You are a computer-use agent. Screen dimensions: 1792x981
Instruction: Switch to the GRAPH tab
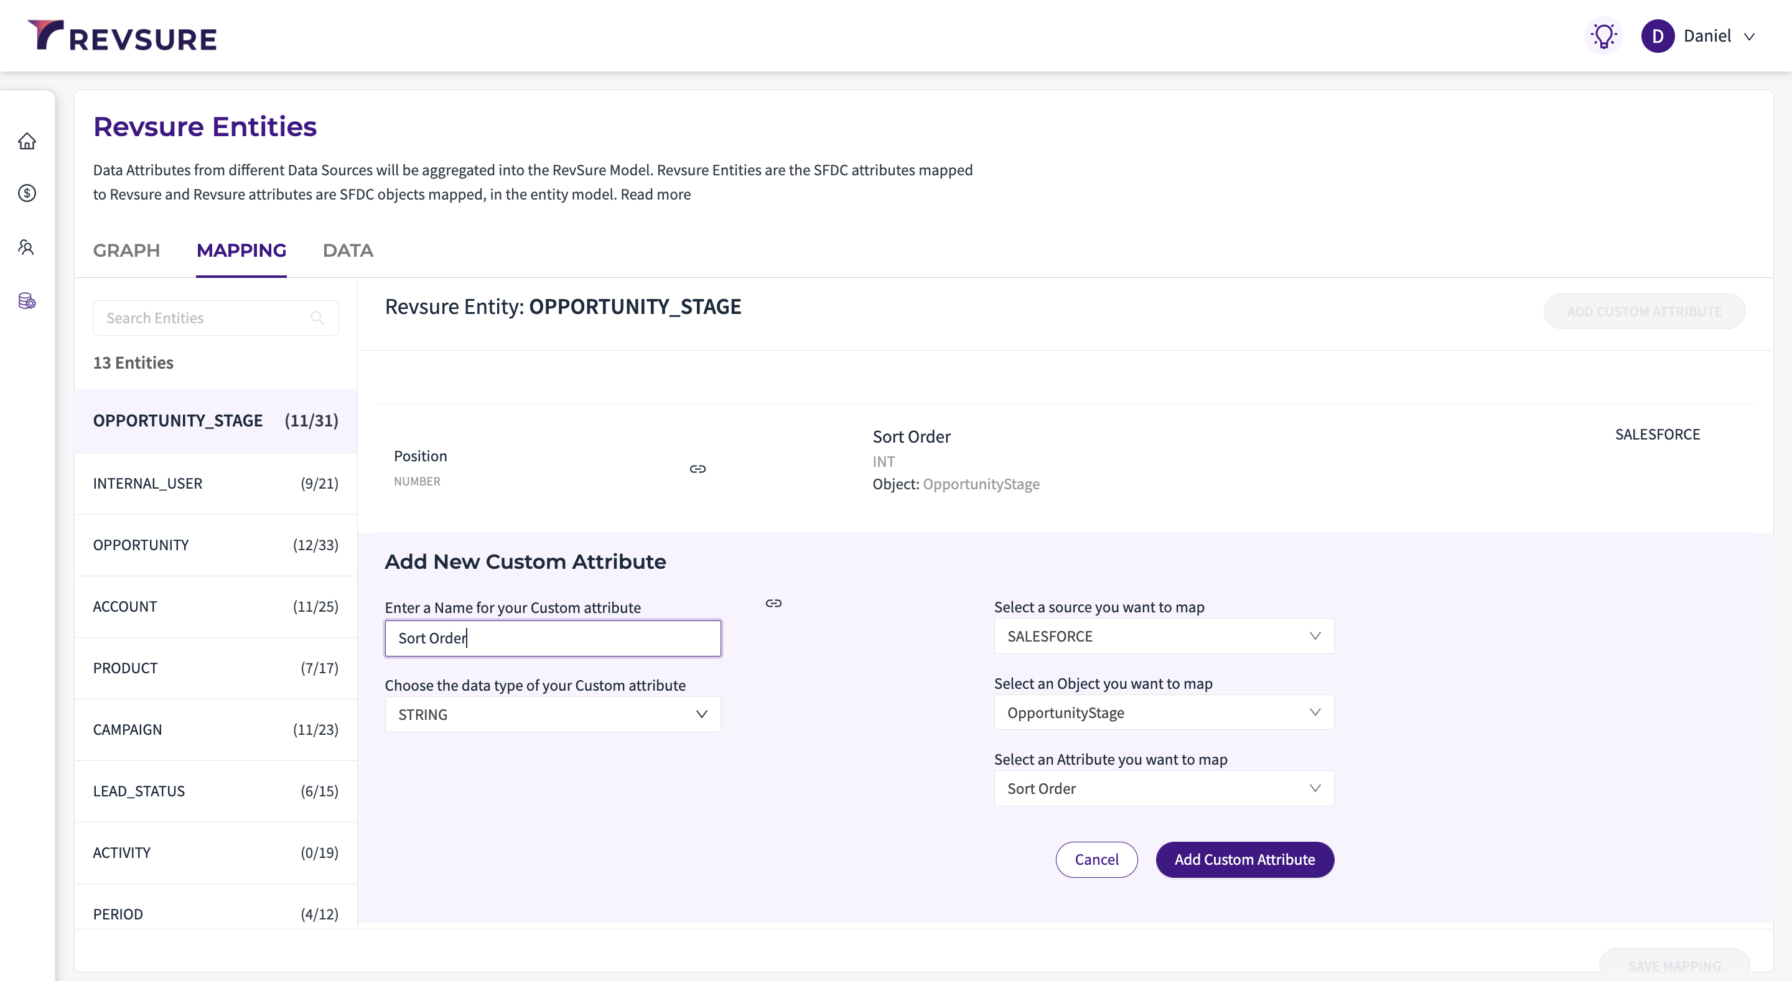(x=126, y=251)
